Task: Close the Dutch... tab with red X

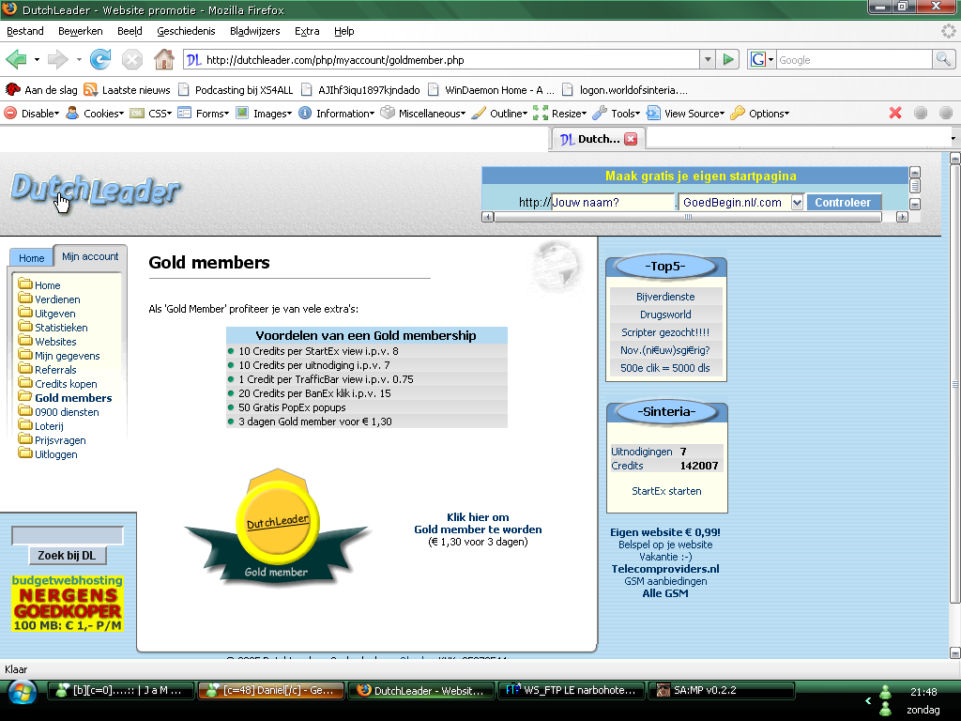Action: pyautogui.click(x=631, y=139)
